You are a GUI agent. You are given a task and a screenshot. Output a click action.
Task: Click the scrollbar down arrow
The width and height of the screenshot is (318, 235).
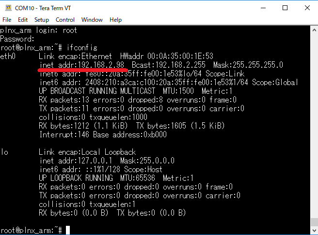point(314,231)
